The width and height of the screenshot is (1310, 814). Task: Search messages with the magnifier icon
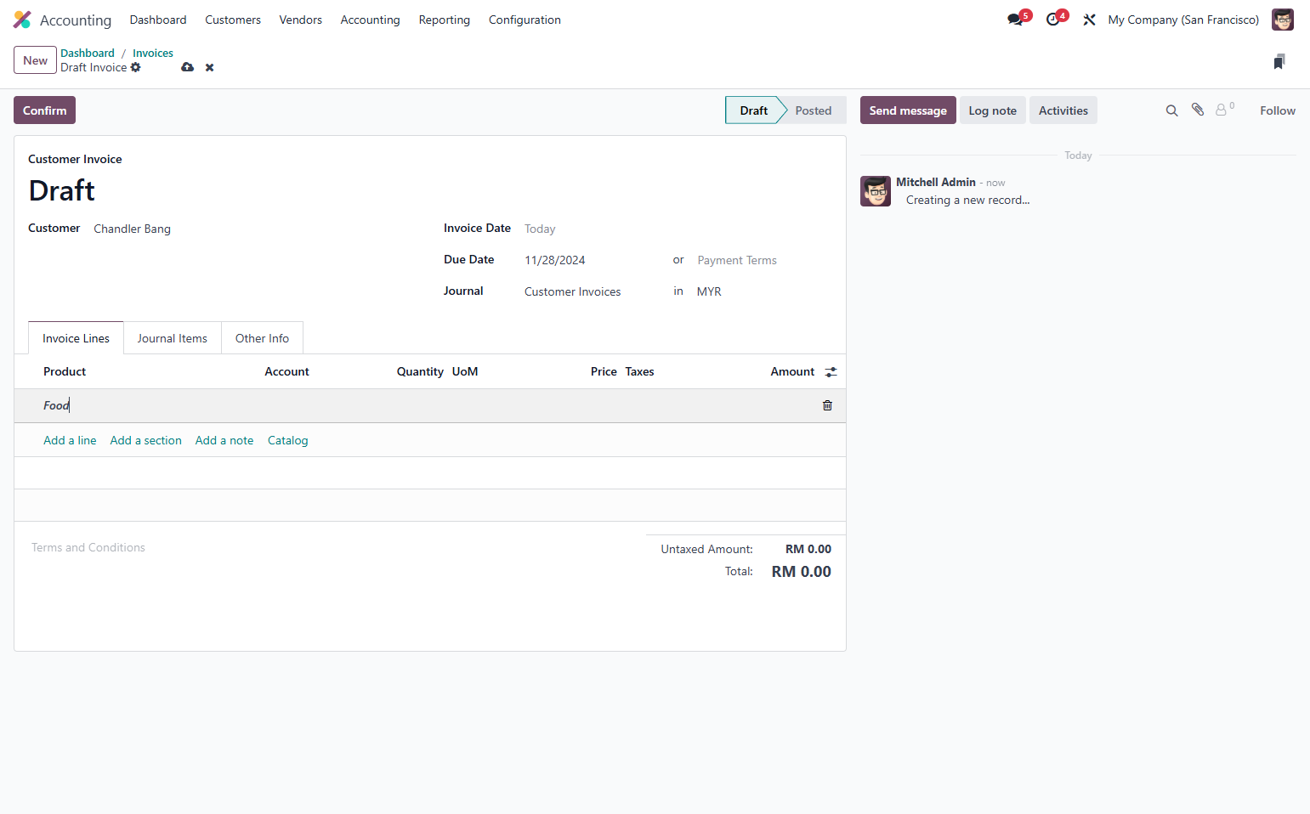point(1171,110)
